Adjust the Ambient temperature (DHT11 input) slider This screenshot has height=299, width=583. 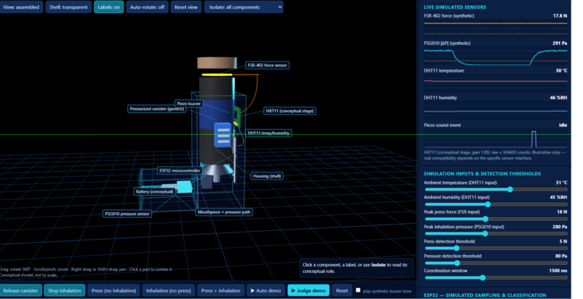pos(496,190)
